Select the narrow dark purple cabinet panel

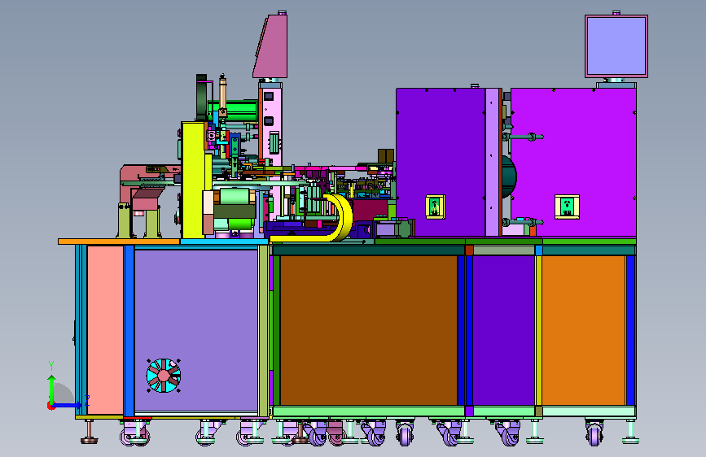tap(503, 330)
